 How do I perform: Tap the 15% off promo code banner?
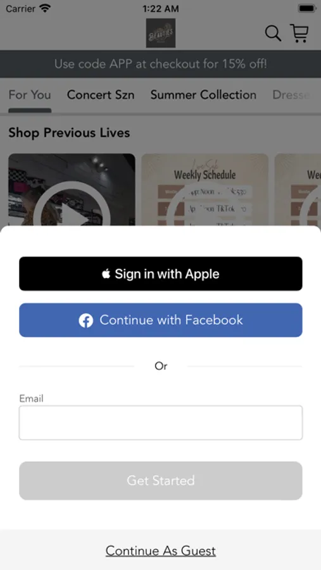point(161,64)
